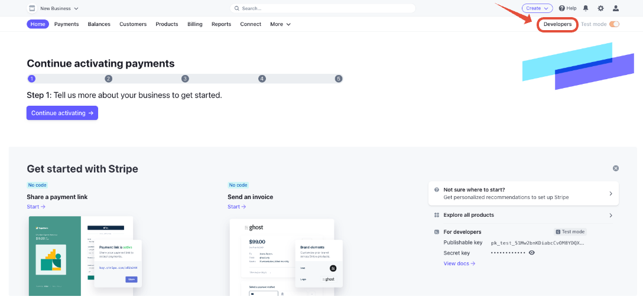Select step 4 in activation progress
The image size is (643, 303).
click(x=262, y=79)
